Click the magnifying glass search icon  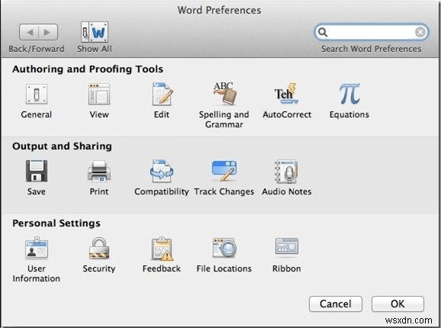pos(323,32)
